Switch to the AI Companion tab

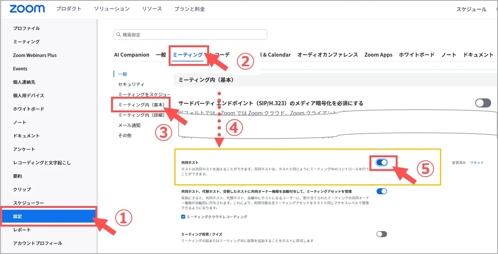[132, 55]
